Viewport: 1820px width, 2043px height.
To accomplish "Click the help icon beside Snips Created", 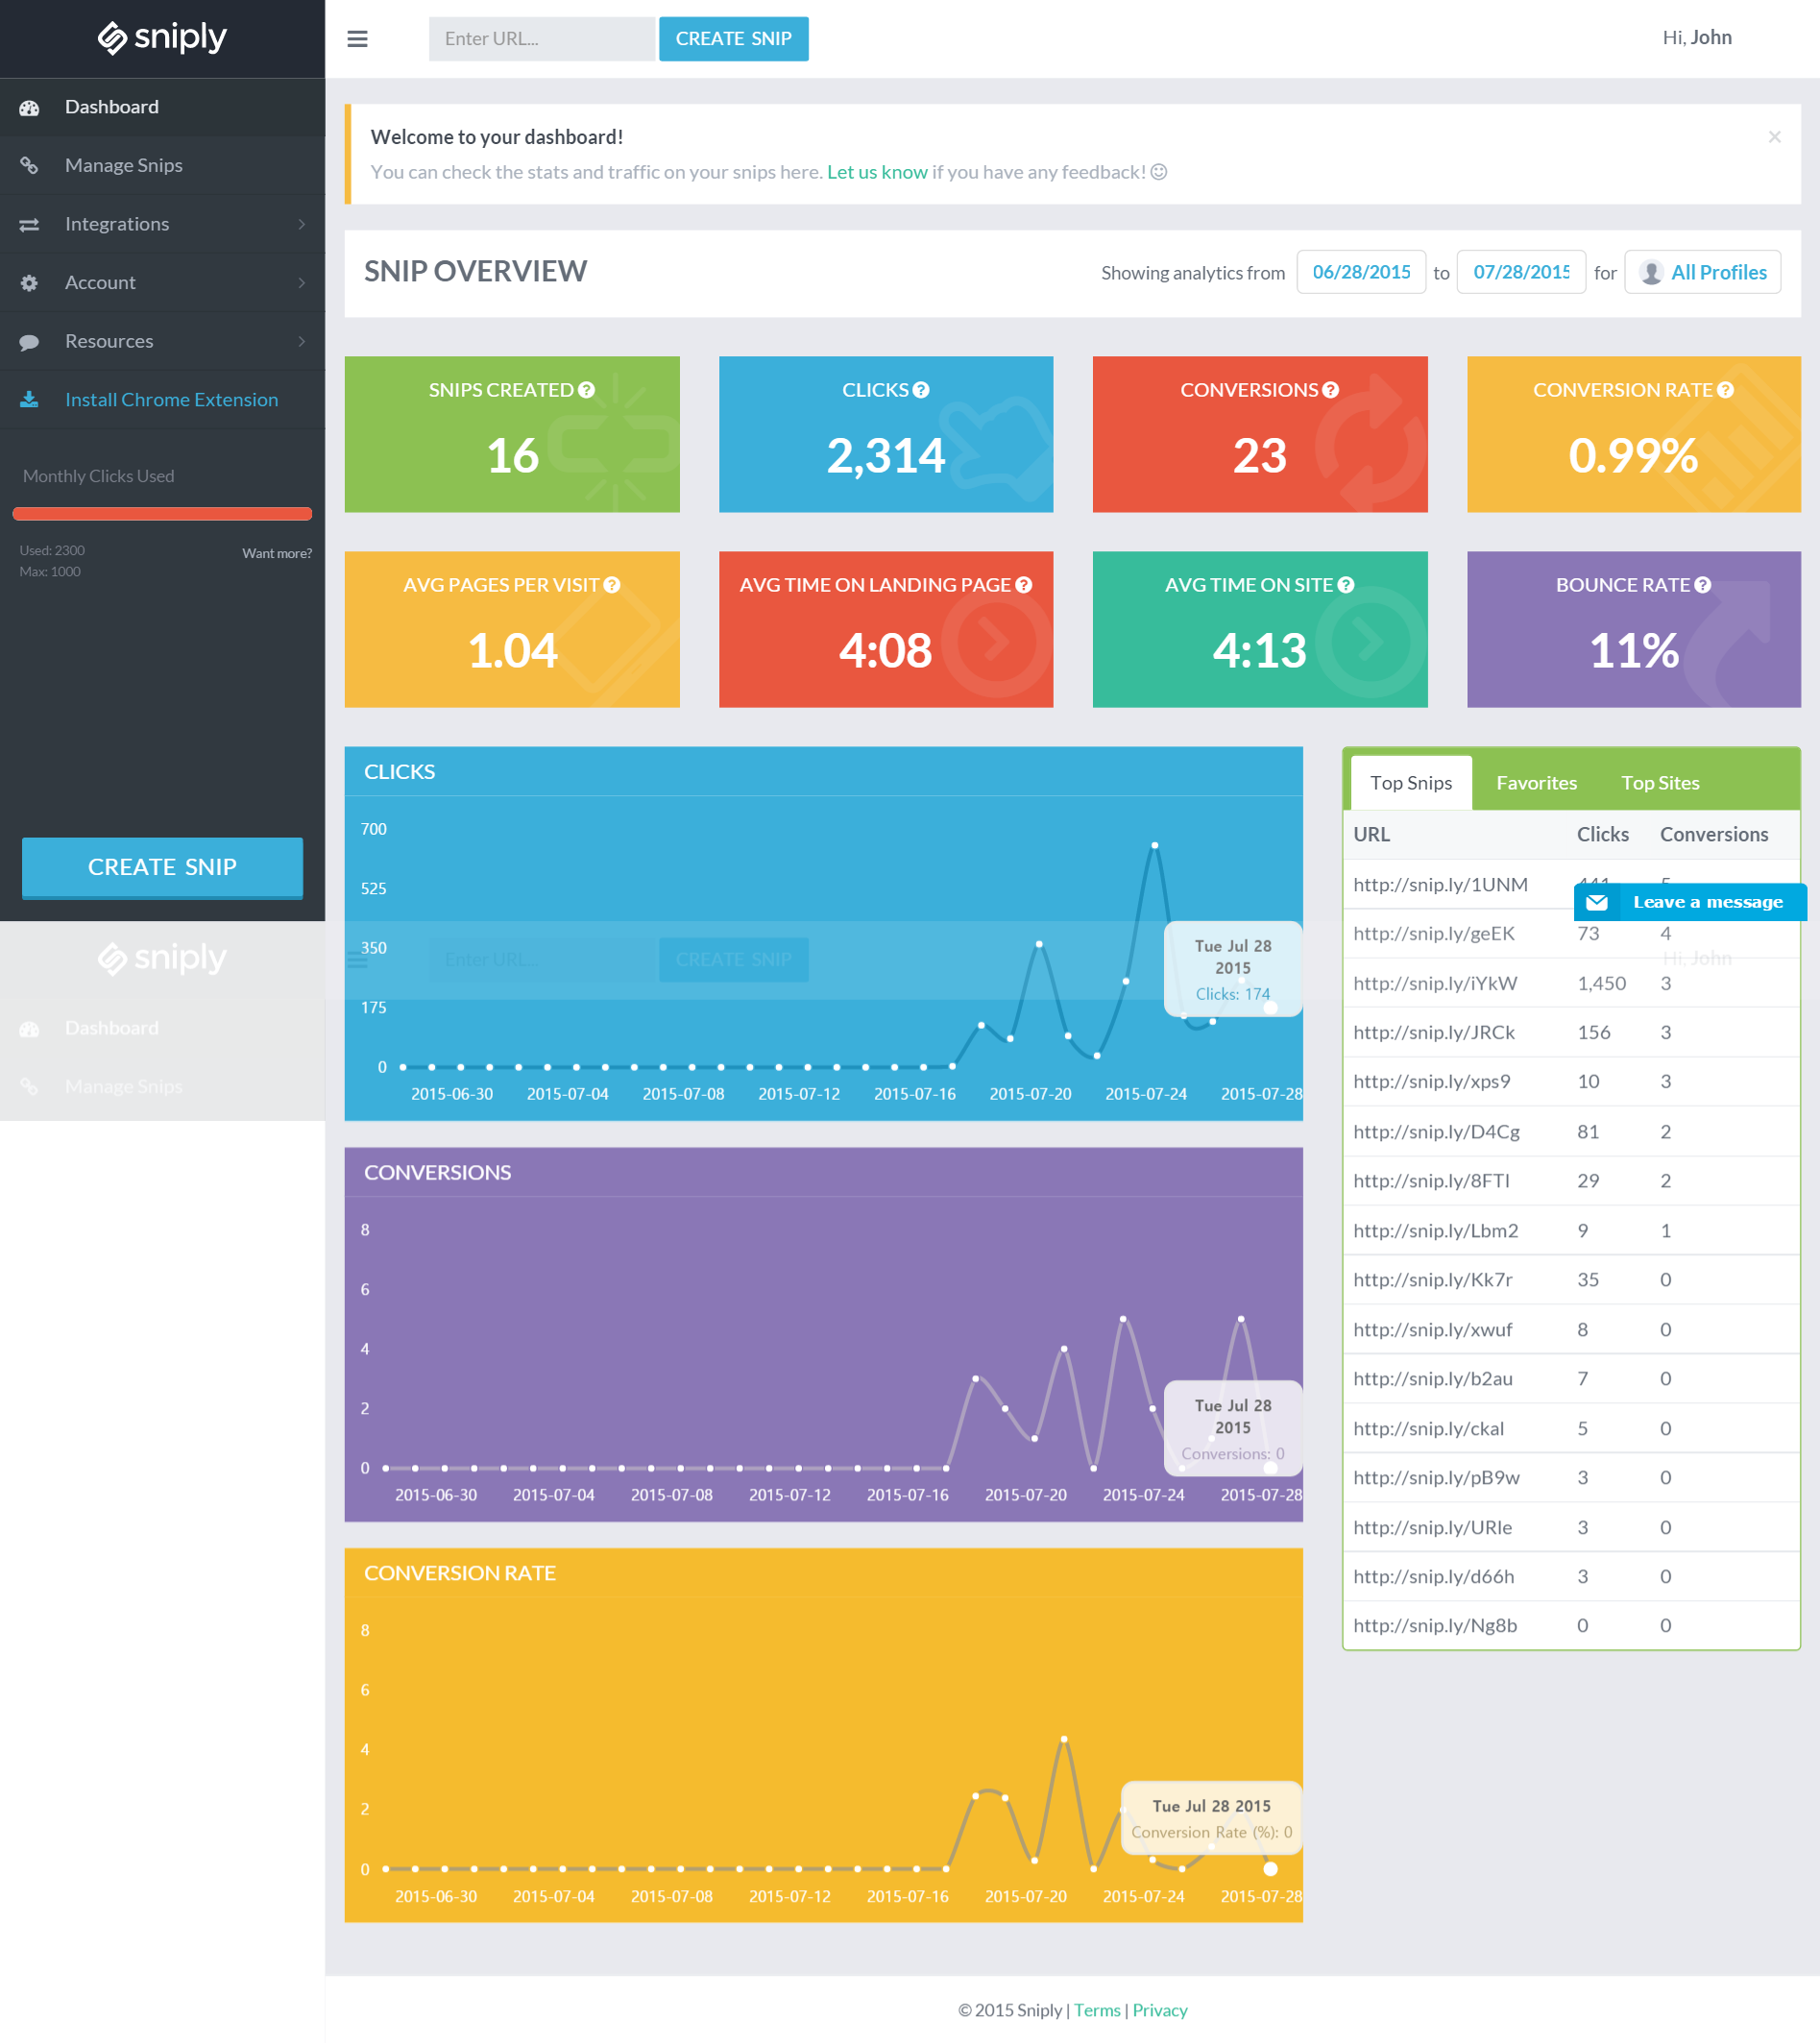I will (x=587, y=390).
